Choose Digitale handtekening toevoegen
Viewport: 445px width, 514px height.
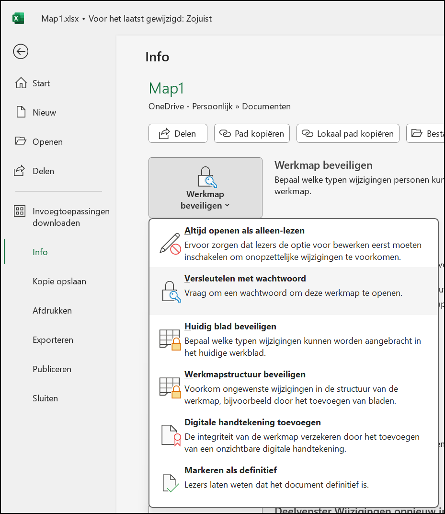click(x=294, y=435)
